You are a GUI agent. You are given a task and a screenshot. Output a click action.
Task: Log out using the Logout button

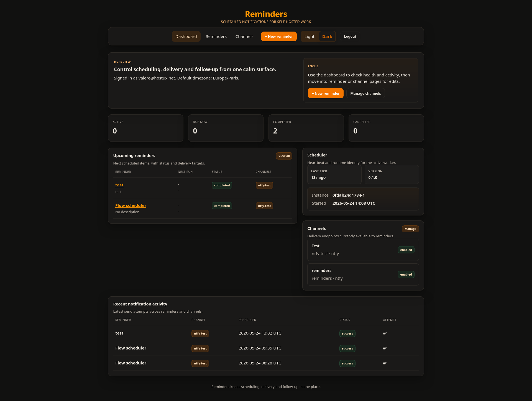[x=350, y=37]
